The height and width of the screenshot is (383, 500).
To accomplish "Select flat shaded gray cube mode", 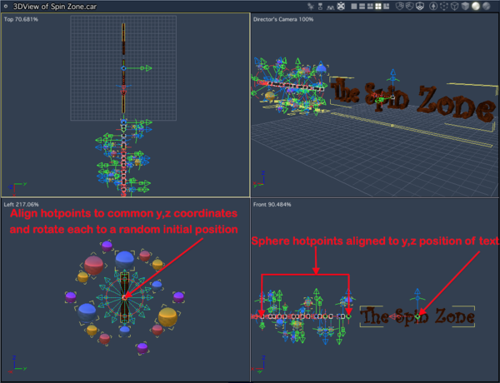I will (465, 6).
